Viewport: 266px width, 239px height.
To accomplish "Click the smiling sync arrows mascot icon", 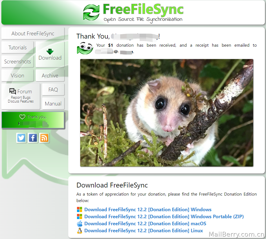I will pos(85,48).
